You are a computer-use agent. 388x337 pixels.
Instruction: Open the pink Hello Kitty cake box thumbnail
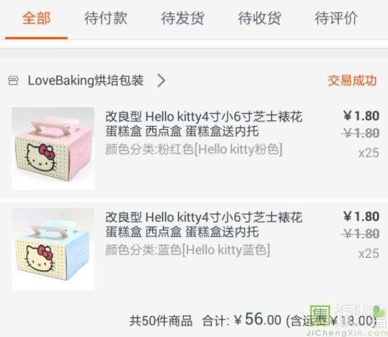pyautogui.click(x=53, y=149)
